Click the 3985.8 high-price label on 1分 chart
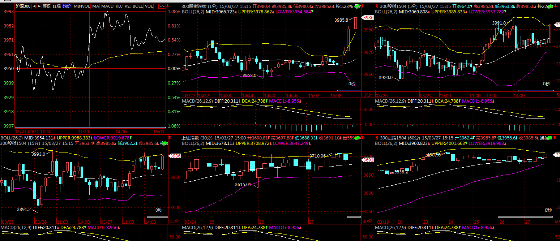 (x=341, y=20)
